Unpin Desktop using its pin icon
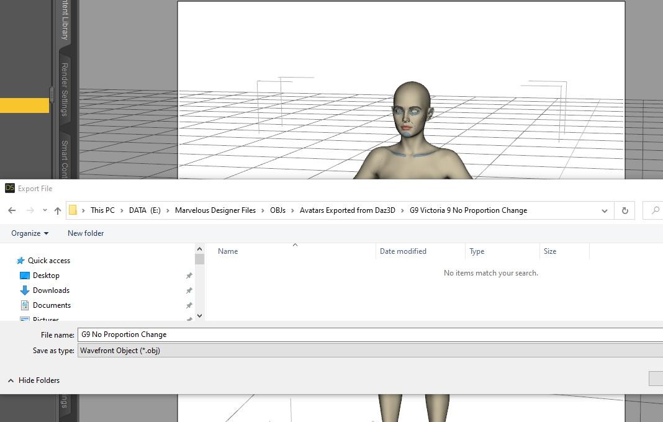This screenshot has height=422, width=663. 189,276
